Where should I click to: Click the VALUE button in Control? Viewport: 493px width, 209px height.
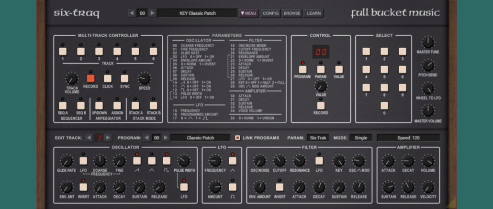click(339, 69)
